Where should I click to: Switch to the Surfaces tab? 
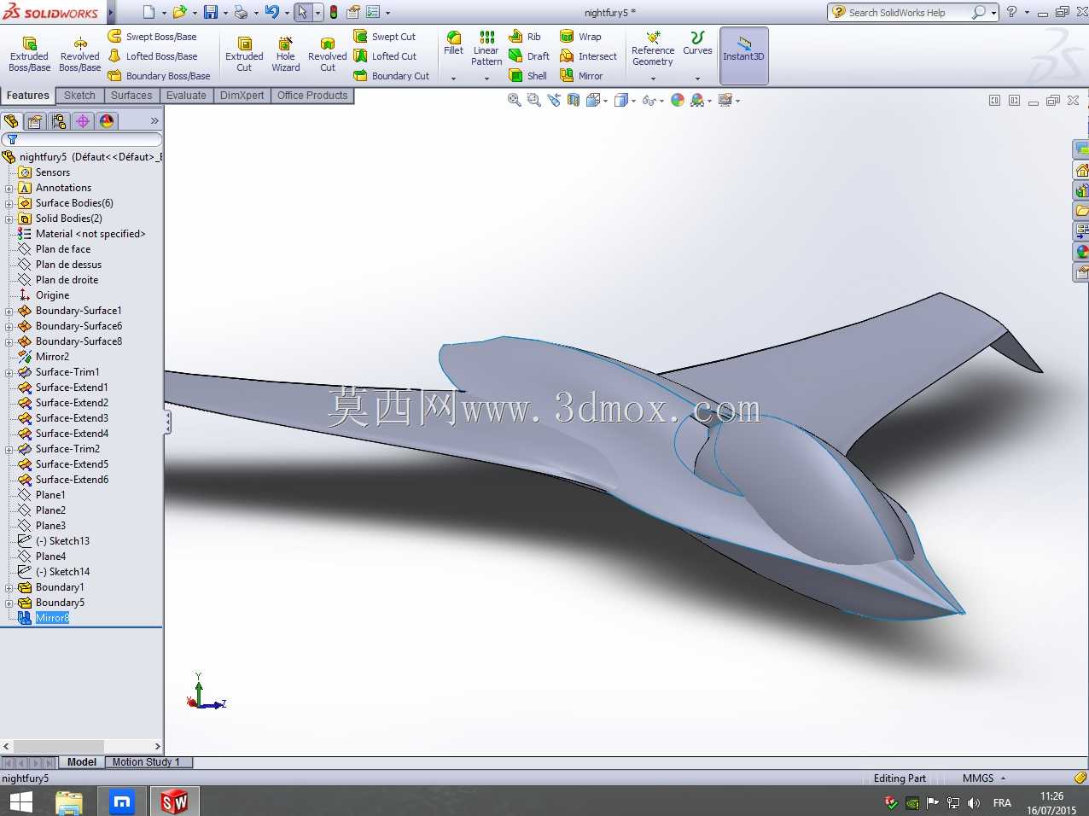(x=131, y=96)
